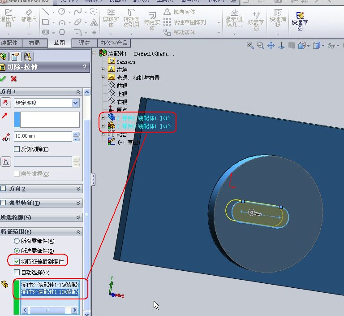Open the FeatureManager design tree tab

(x=4, y=56)
